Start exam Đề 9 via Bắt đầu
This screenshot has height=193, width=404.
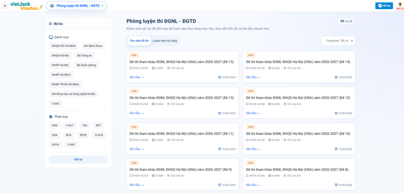pyautogui.click(x=137, y=185)
